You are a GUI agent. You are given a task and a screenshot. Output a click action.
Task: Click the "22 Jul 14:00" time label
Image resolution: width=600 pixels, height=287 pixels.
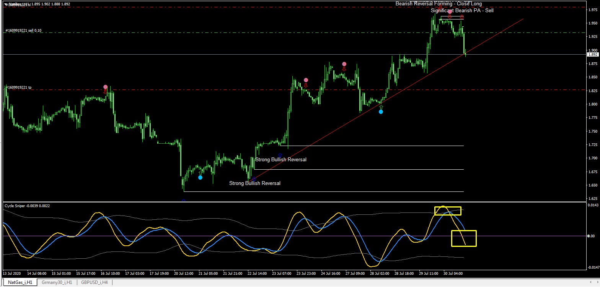[x=257, y=274]
